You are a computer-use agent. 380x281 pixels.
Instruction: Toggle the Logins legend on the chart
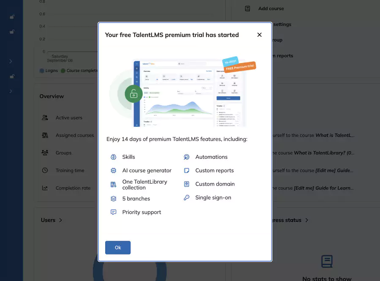click(48, 71)
